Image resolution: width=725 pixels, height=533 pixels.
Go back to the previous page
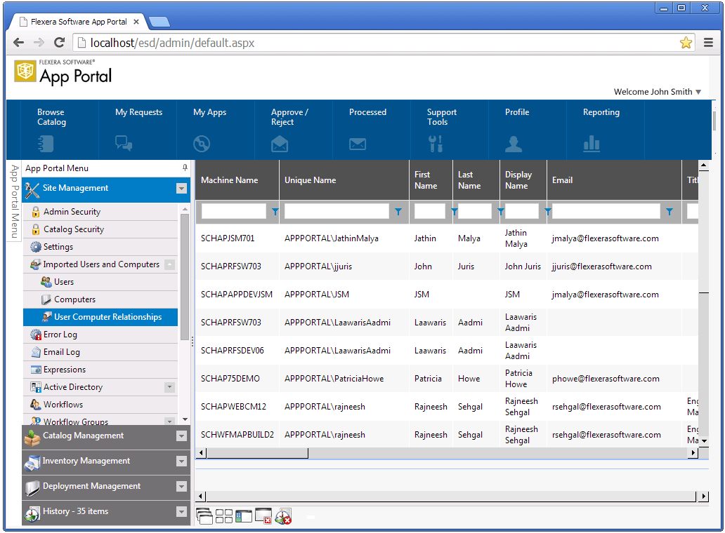pos(19,43)
